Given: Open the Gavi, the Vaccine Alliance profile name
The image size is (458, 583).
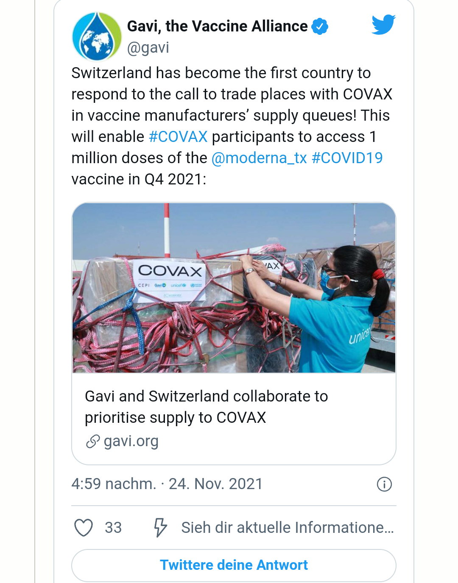Looking at the screenshot, I should [x=217, y=26].
